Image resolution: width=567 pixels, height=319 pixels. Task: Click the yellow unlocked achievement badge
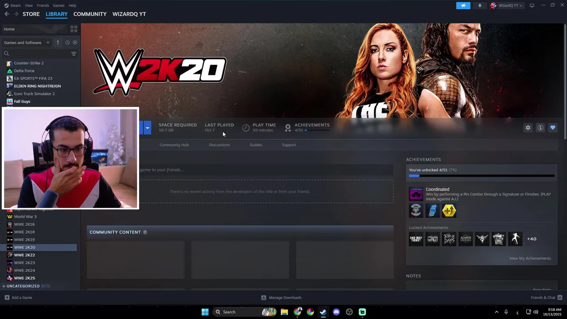449,211
